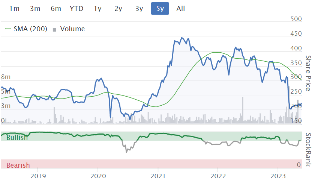Select the 1m time range

point(15,8)
